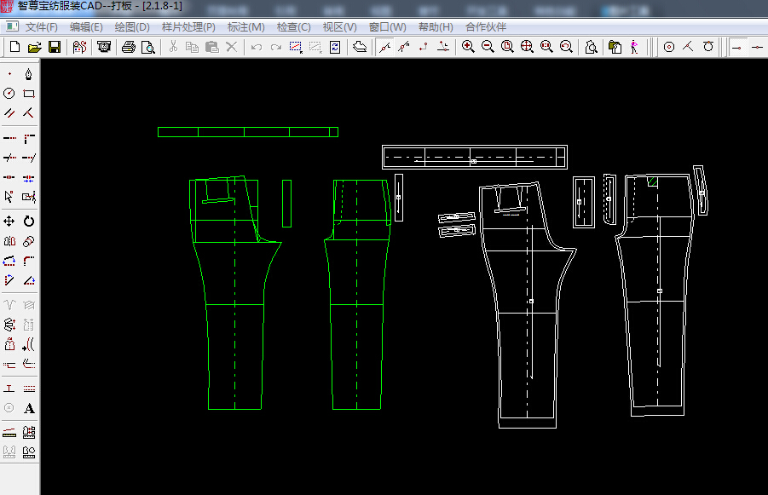Screen dimensions: 768x495
Task: Select the point tool in left toolbox
Action: click(9, 74)
